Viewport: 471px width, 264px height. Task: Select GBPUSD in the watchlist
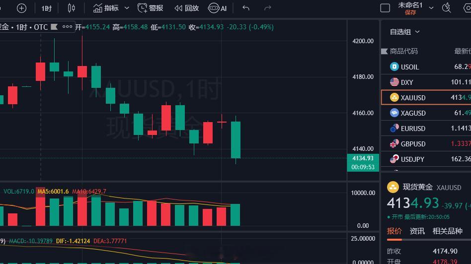426,144
